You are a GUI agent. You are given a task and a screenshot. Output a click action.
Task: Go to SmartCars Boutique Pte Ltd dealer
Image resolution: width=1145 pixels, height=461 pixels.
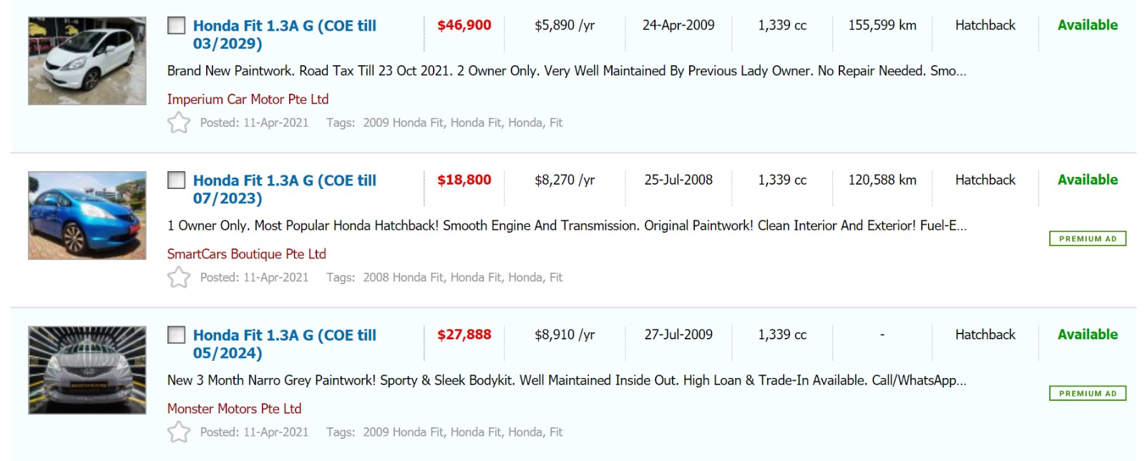click(x=246, y=254)
